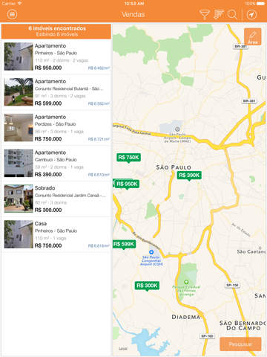Select the R$ 390K map pin
This screenshot has height=357, width=267.
[189, 176]
